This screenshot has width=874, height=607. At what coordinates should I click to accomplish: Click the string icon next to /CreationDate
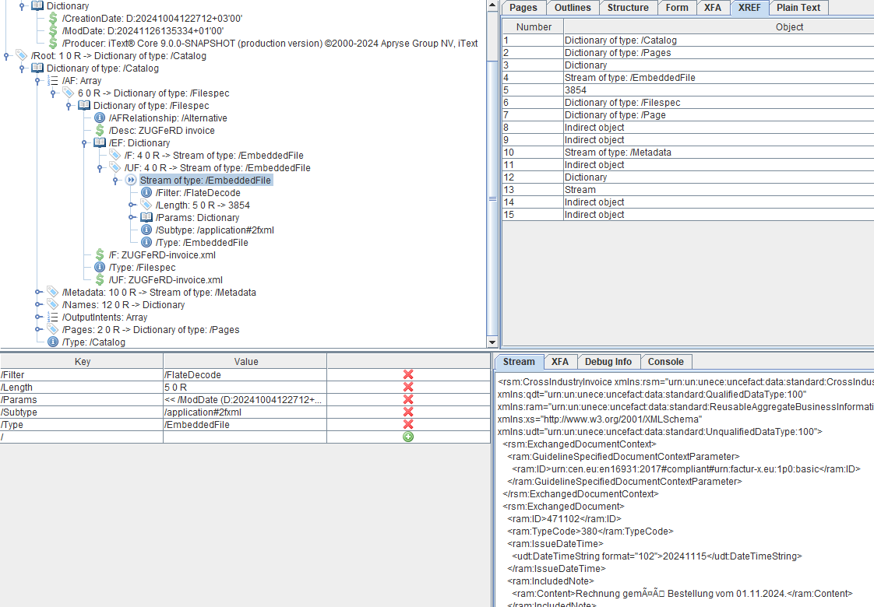(x=51, y=18)
